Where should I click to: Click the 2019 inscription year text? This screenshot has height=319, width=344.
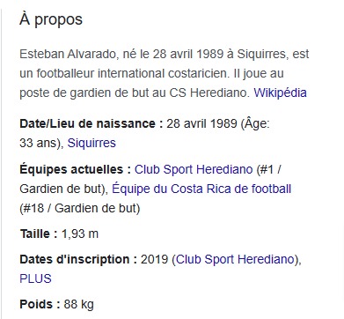[154, 259]
